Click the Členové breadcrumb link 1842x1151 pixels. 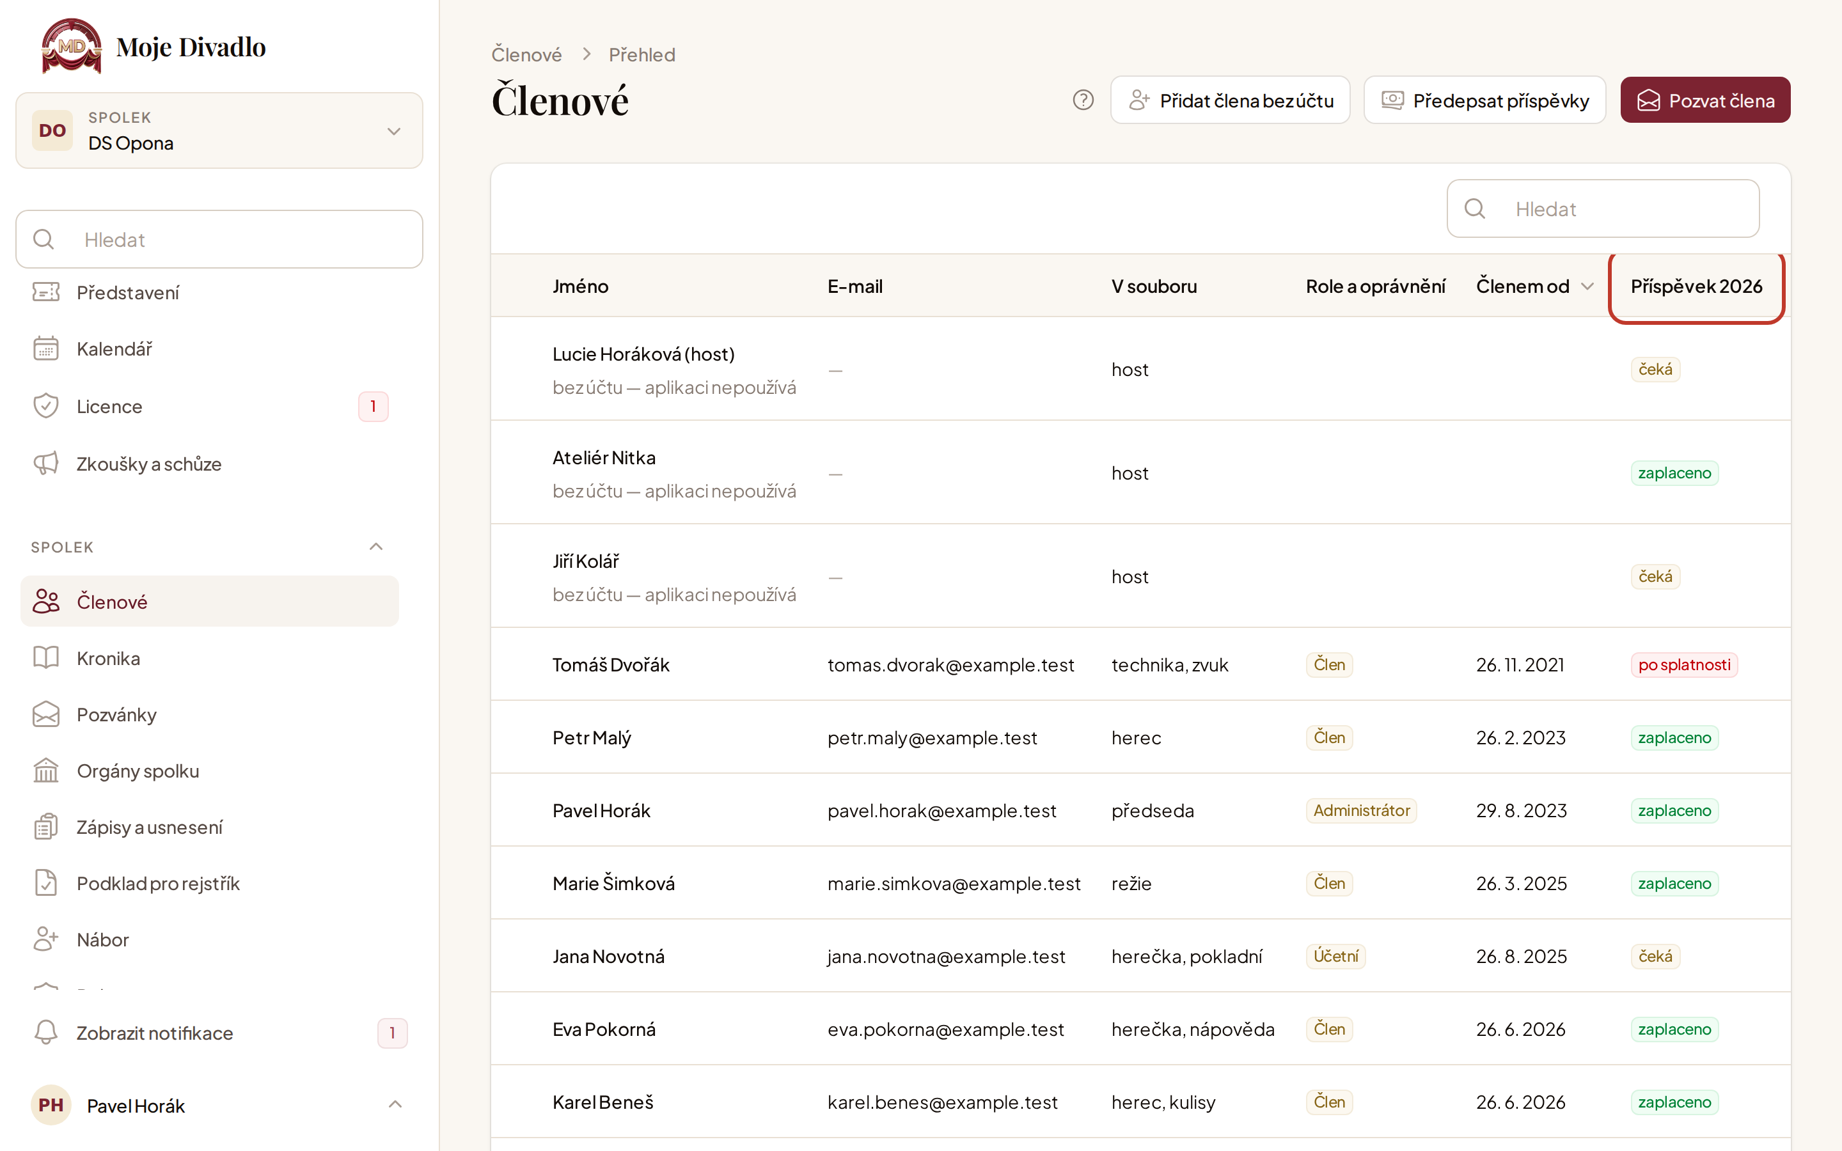[x=526, y=55]
